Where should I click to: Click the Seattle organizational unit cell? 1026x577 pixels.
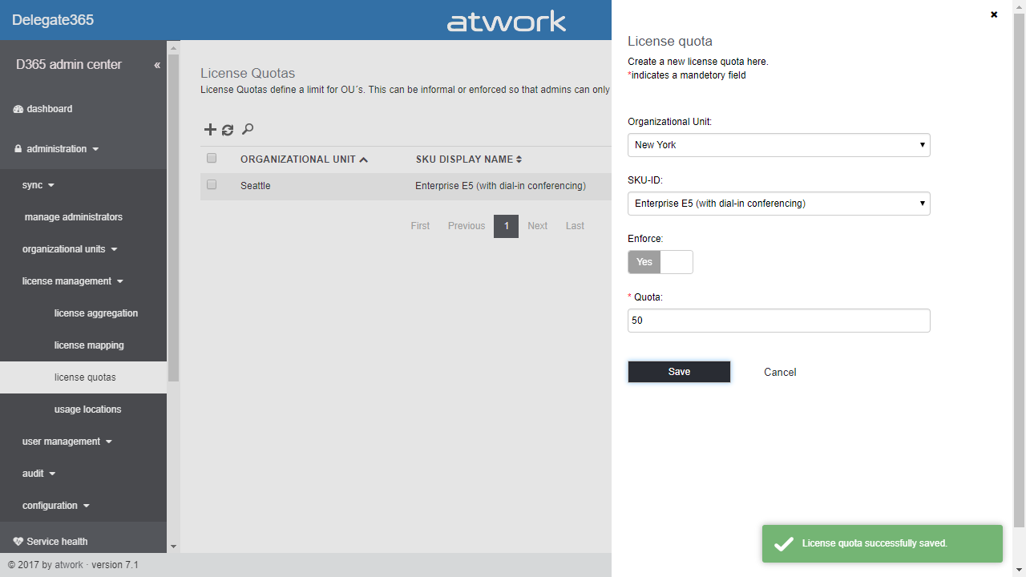pyautogui.click(x=256, y=186)
